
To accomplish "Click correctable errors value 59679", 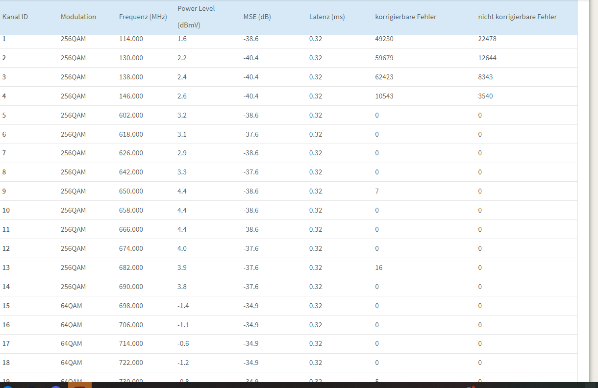I will [384, 58].
